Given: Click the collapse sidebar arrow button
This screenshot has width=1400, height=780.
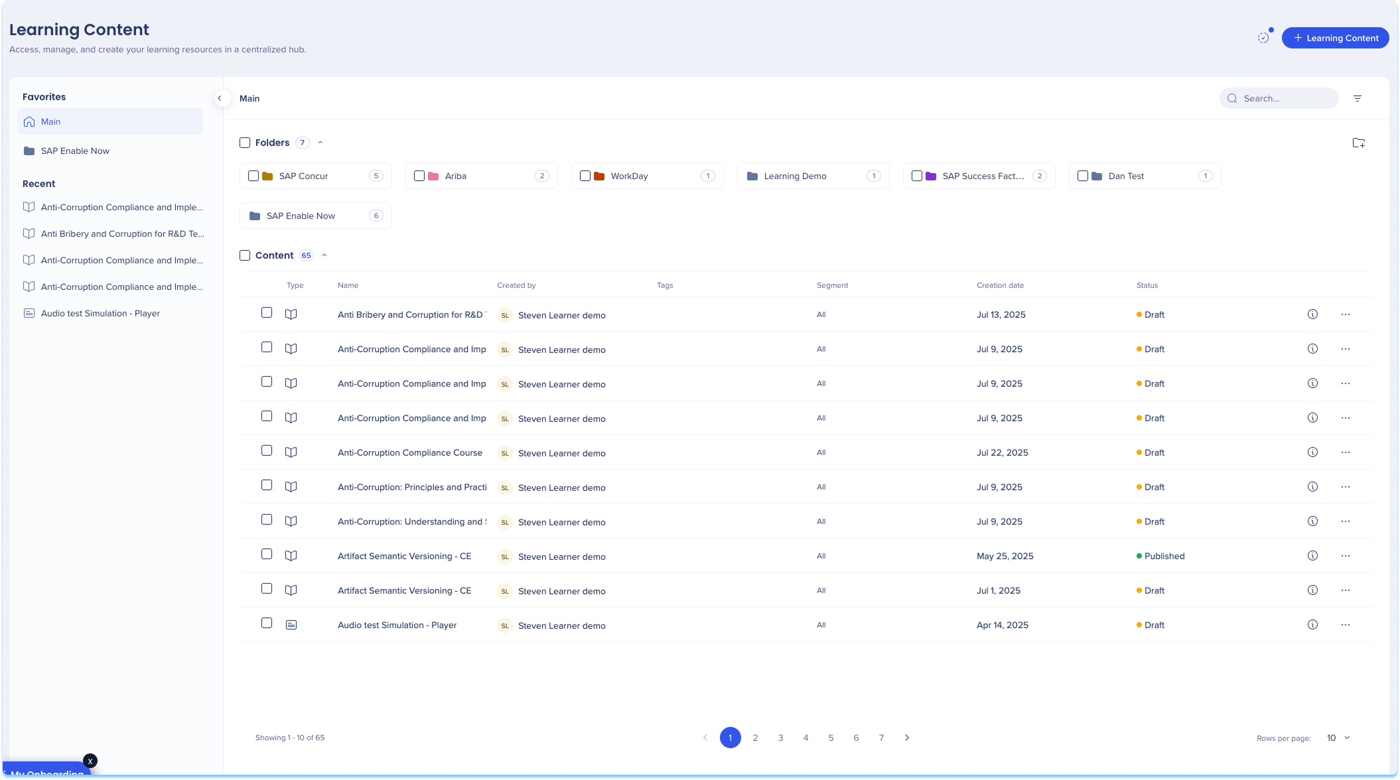Looking at the screenshot, I should 220,98.
